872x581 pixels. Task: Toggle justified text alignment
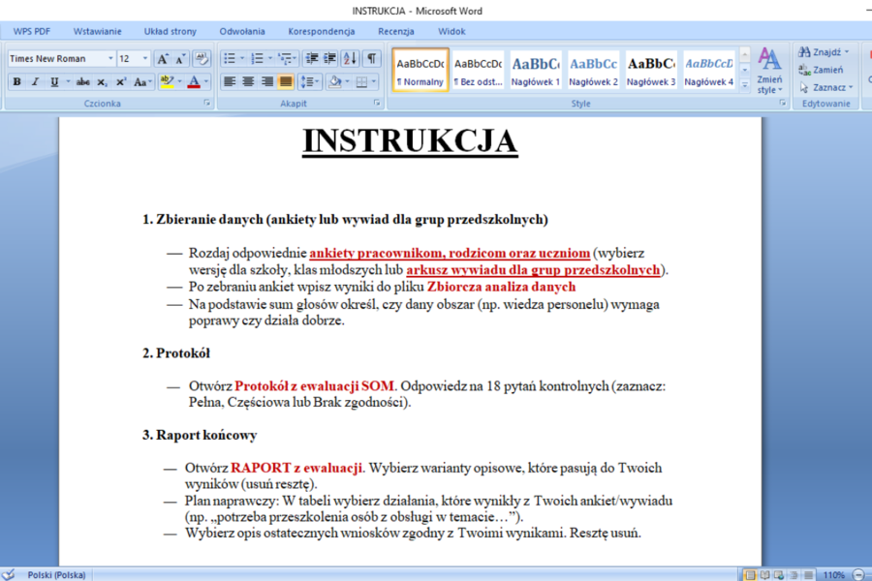pyautogui.click(x=285, y=81)
